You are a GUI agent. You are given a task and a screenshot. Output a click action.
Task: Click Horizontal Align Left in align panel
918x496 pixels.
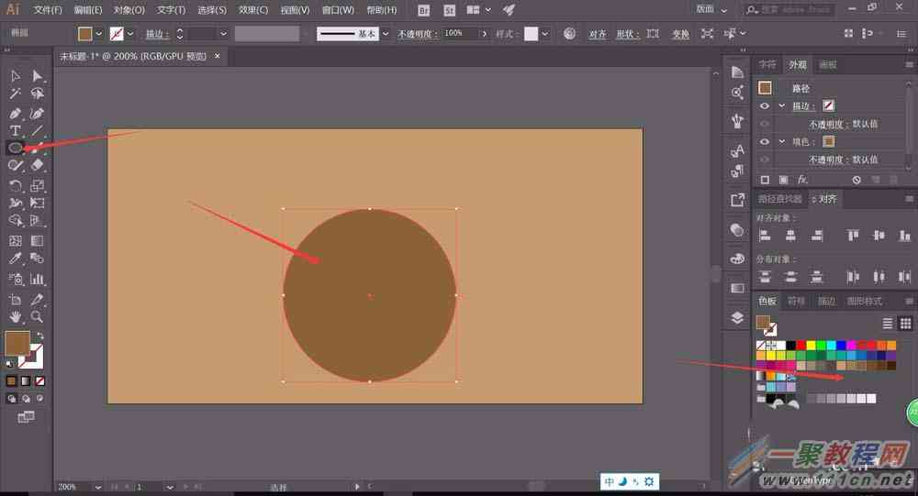[765, 235]
